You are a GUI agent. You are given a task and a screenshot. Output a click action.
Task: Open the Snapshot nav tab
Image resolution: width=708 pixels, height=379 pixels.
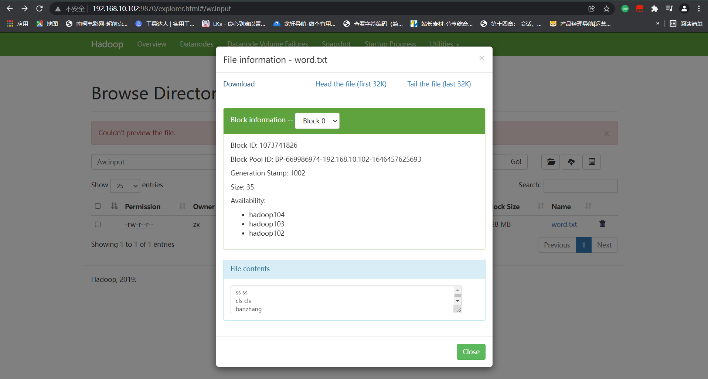click(x=336, y=44)
